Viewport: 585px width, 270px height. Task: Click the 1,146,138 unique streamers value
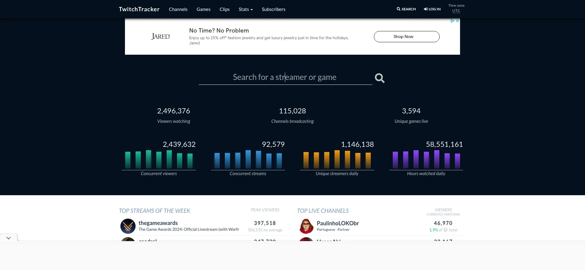[357, 144]
